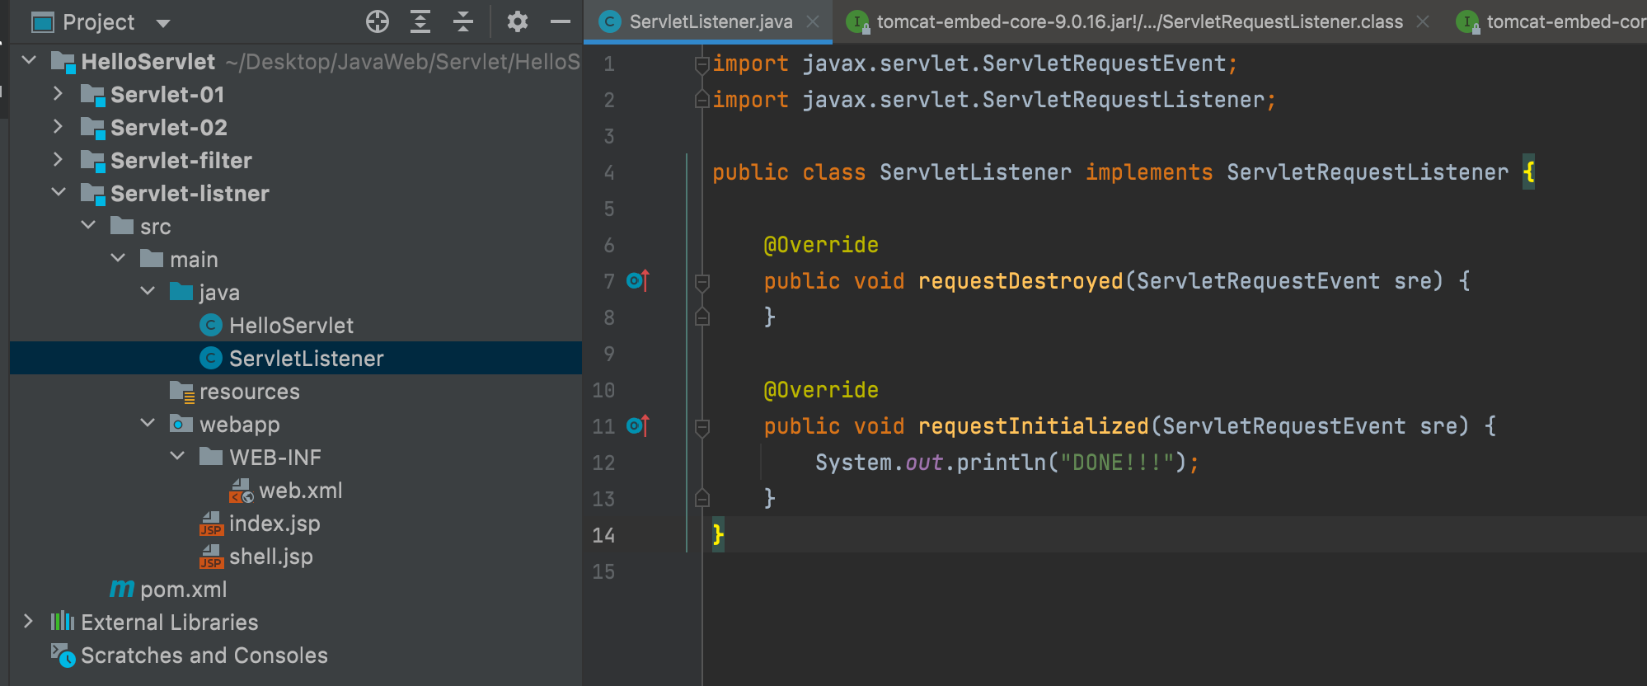Open web.xml in the project tree
The image size is (1647, 686).
click(x=300, y=491)
